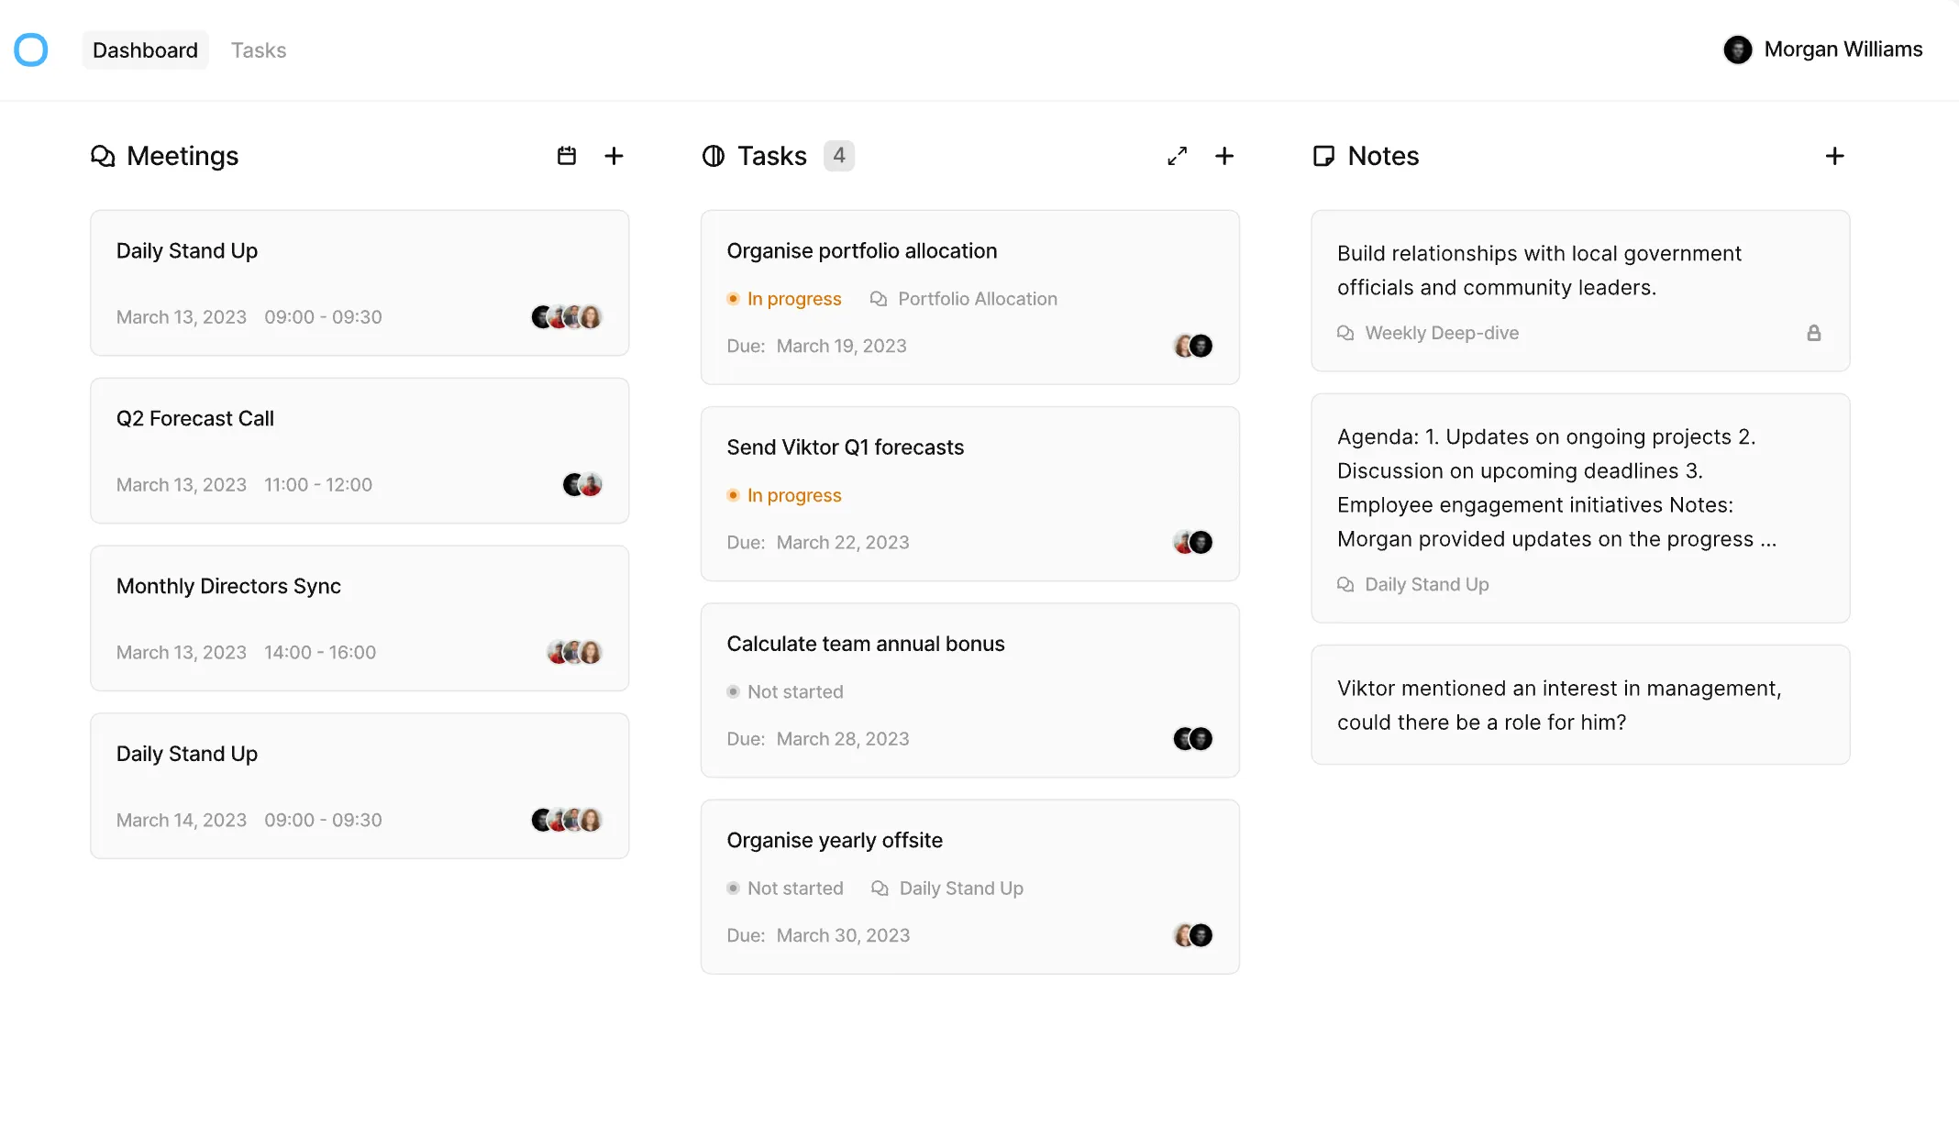
Task: Click the Meetings panel header icon
Action: 103,156
